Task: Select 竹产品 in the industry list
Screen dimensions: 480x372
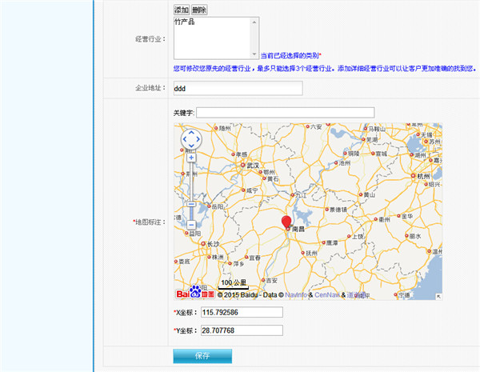Action: pos(185,22)
